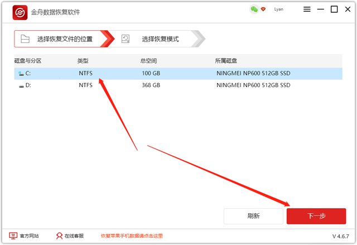Click the 金舟数据恢复软件 title text
Viewport: 357px width, 245px height.
(55, 12)
